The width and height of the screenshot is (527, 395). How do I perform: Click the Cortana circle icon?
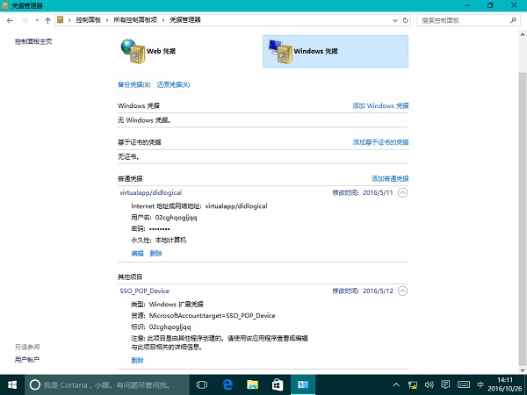pos(34,385)
